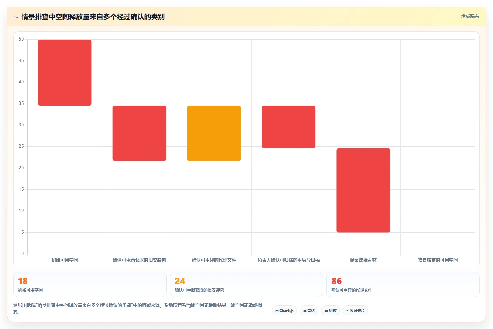Click the x-axis label 确认可重建的代理文件
The height and width of the screenshot is (329, 493).
(214, 260)
